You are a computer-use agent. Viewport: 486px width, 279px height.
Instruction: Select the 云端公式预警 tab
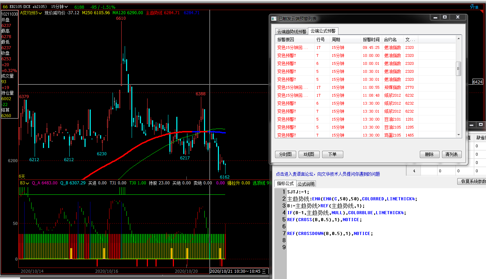click(x=322, y=31)
